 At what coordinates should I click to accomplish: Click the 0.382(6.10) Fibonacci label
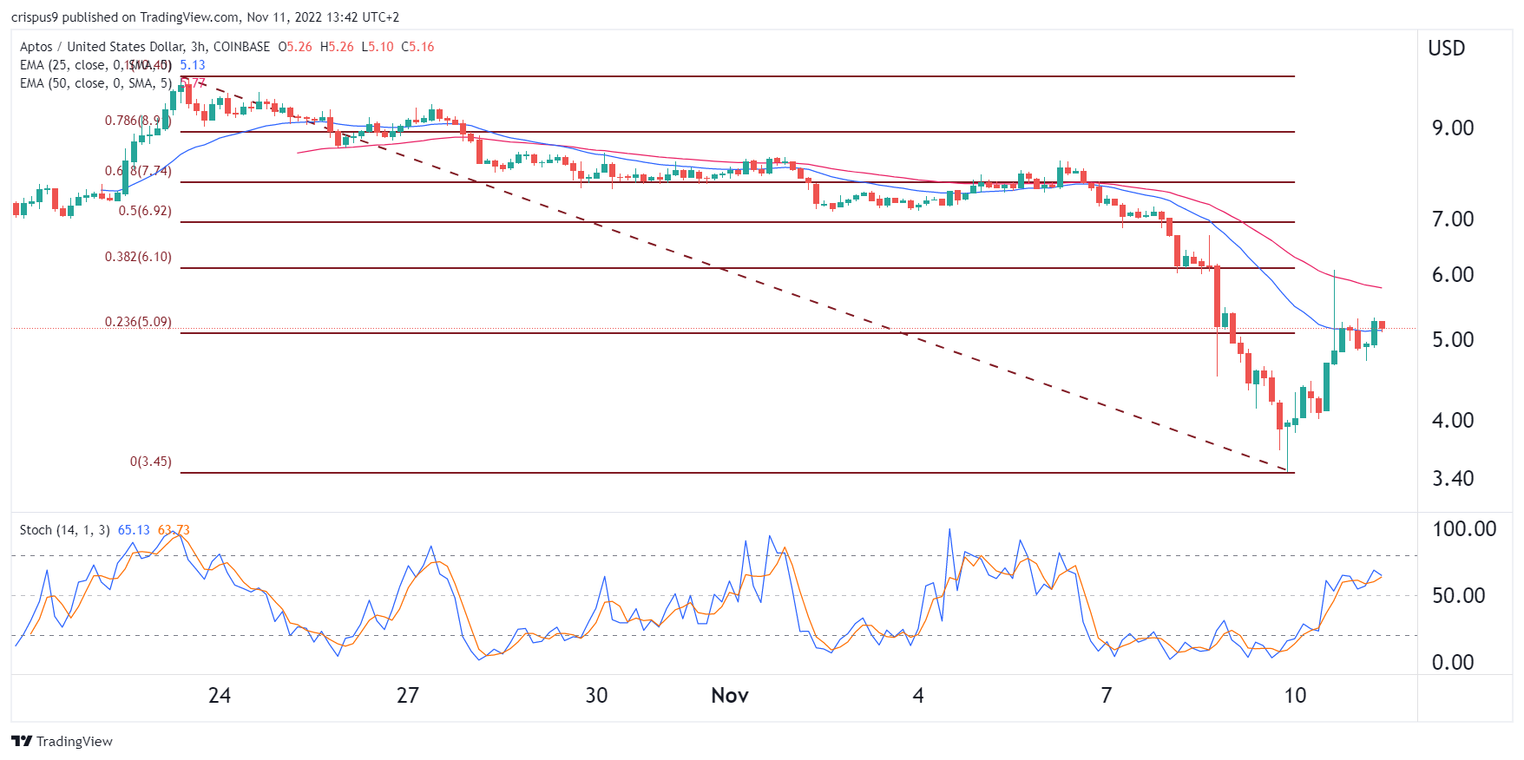coord(138,257)
